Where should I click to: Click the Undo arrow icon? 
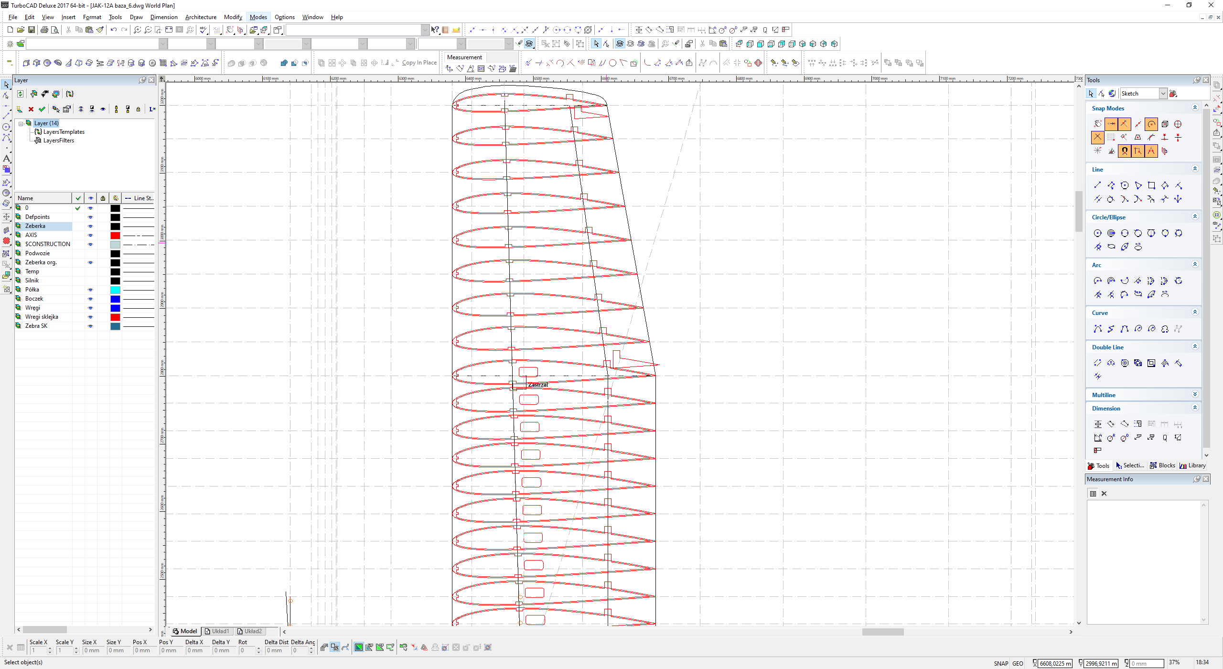point(113,30)
